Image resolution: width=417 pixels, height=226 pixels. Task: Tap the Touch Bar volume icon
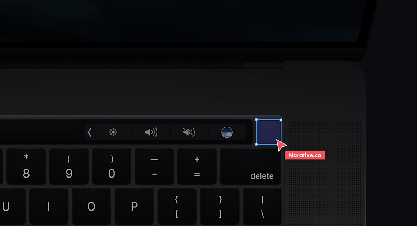[x=151, y=132]
